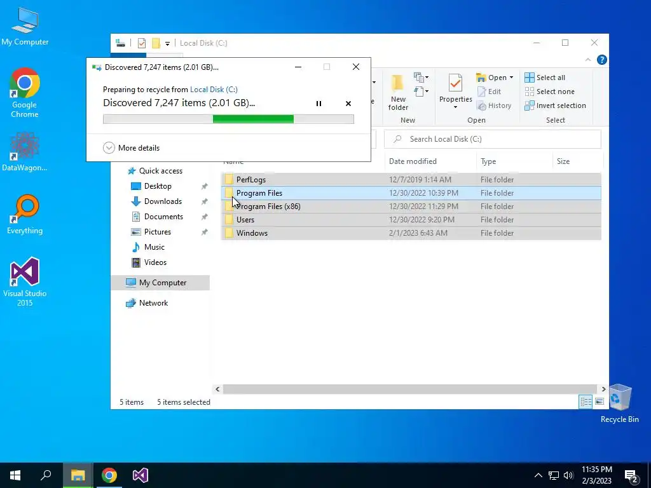This screenshot has height=488, width=651.
Task: Open Visual Studio 2015 desktop shortcut
Action: tap(25, 282)
